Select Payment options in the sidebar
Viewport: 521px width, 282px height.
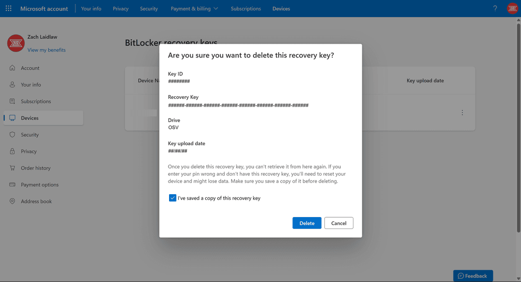[39, 185]
